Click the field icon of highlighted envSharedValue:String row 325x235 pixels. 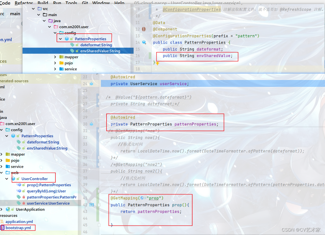(72, 51)
